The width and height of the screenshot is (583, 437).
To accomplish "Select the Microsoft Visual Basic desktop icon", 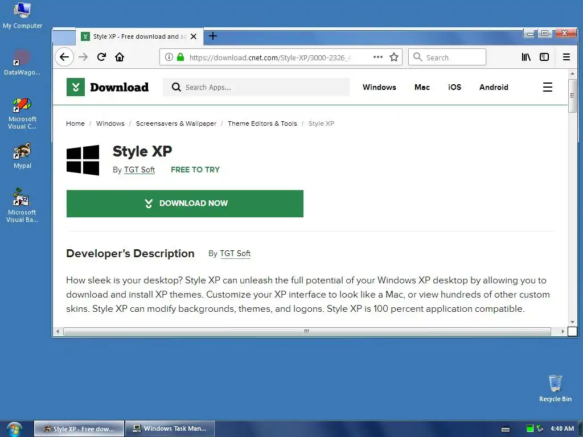I will (22, 205).
